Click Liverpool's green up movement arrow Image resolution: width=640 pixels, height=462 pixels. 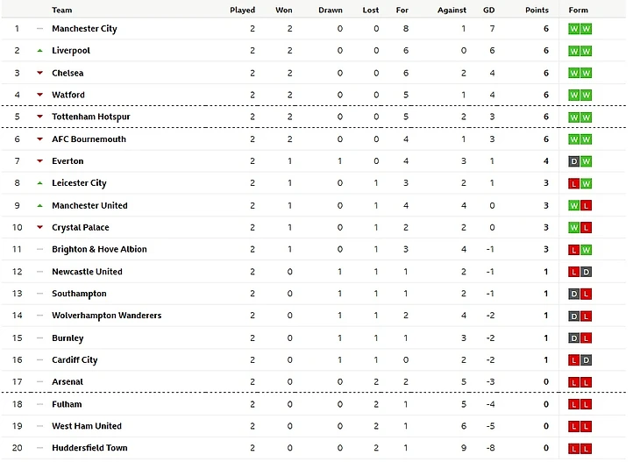click(x=39, y=51)
